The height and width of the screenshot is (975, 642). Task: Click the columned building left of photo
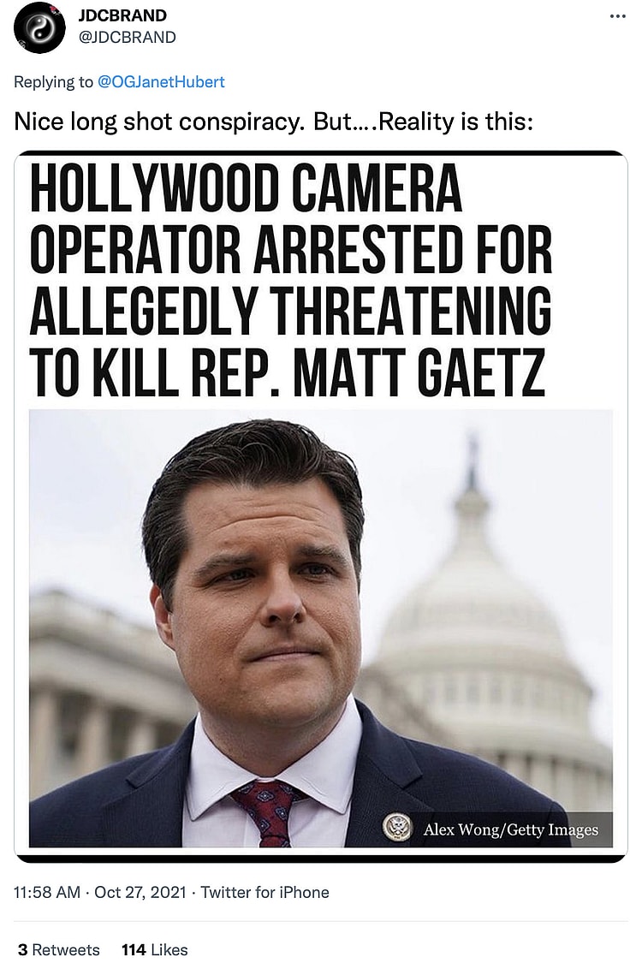(93, 690)
